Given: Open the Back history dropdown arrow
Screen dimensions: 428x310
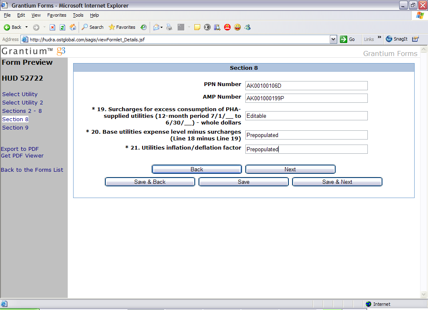Looking at the screenshot, I should click(x=26, y=27).
